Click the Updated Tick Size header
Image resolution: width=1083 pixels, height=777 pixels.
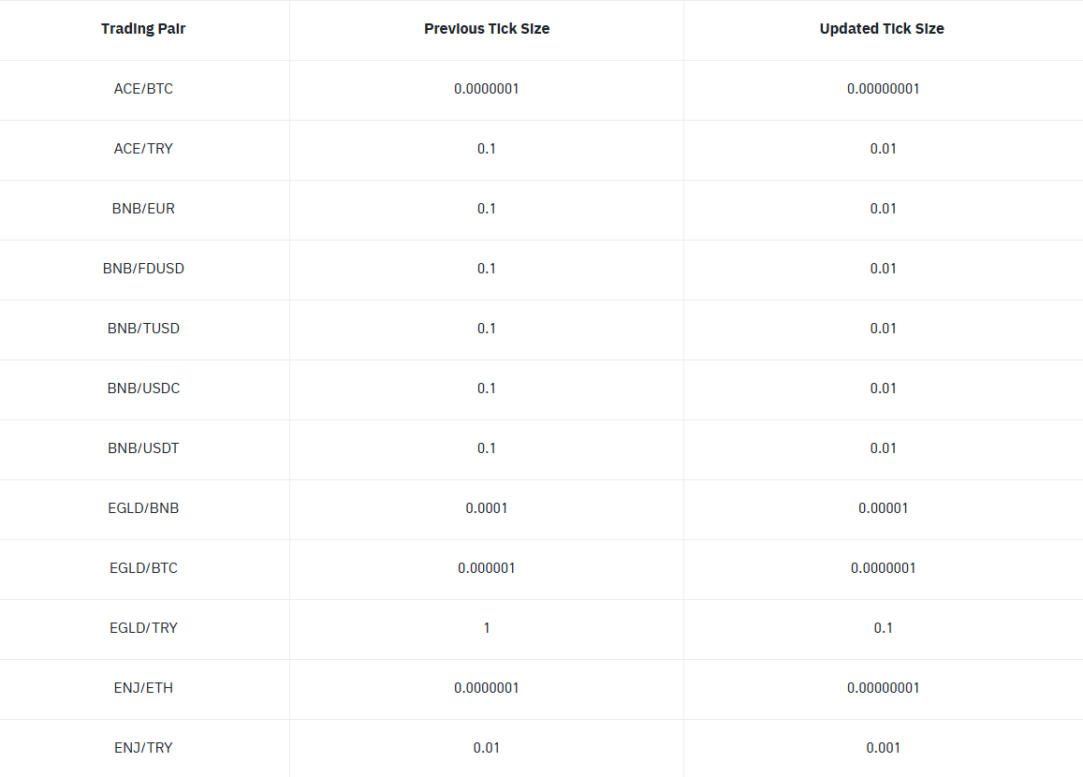pos(882,29)
